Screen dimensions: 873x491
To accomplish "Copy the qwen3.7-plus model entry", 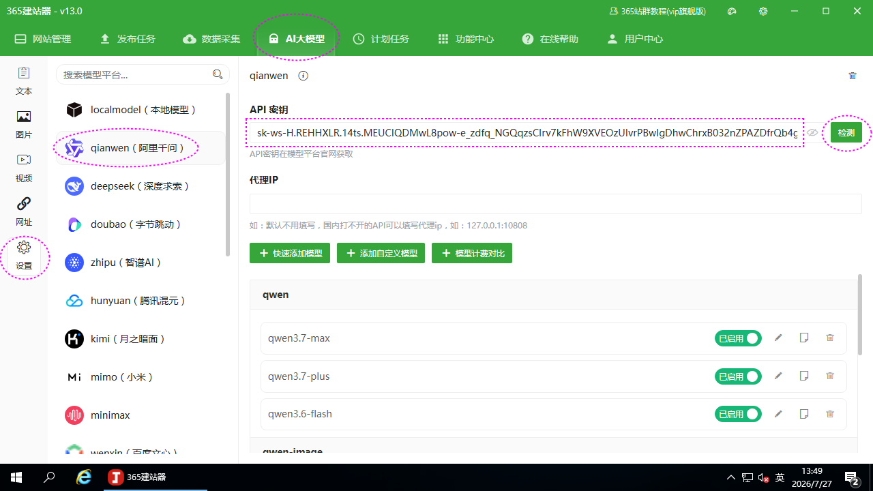I will click(804, 376).
